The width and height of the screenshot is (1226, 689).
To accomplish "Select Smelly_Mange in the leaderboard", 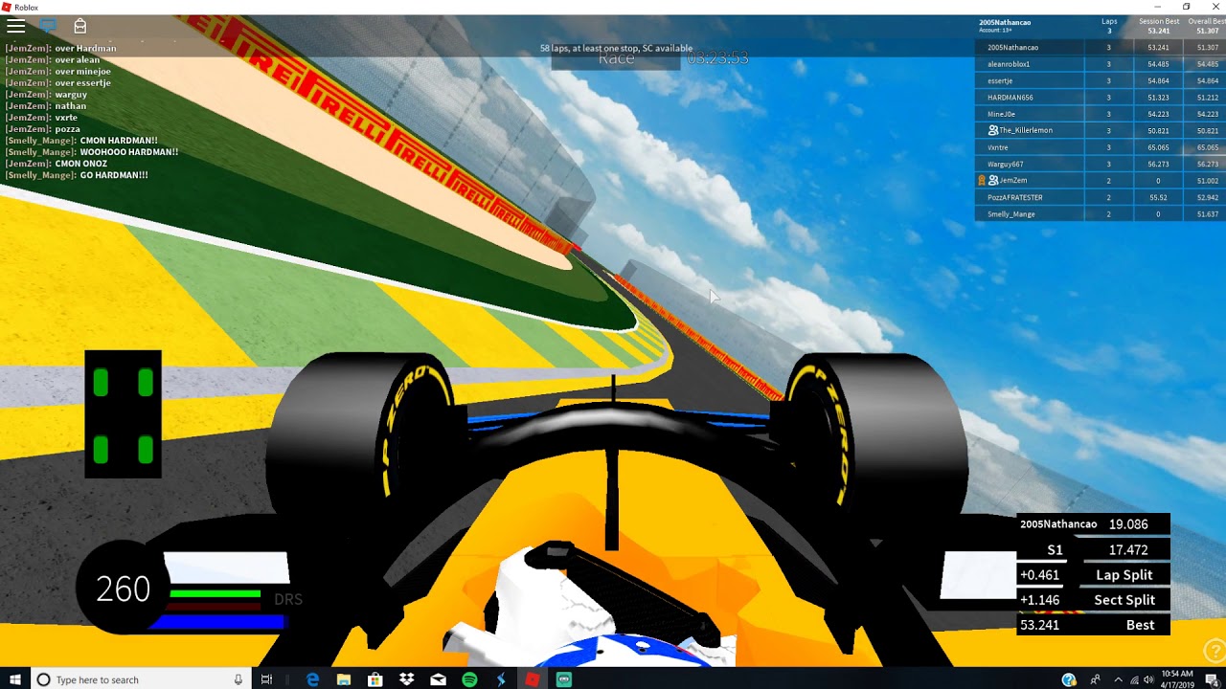I will (x=1100, y=214).
